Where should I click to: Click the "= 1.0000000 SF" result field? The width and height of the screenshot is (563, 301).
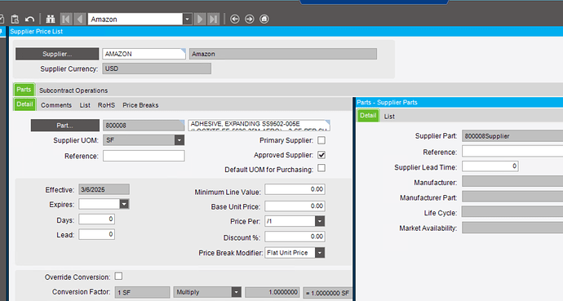(327, 293)
